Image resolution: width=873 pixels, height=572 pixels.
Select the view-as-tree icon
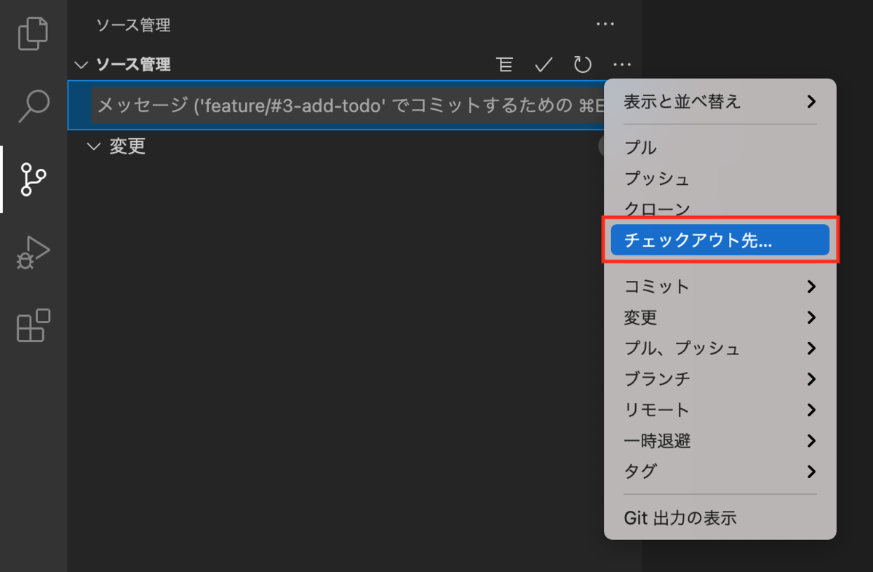tap(505, 64)
